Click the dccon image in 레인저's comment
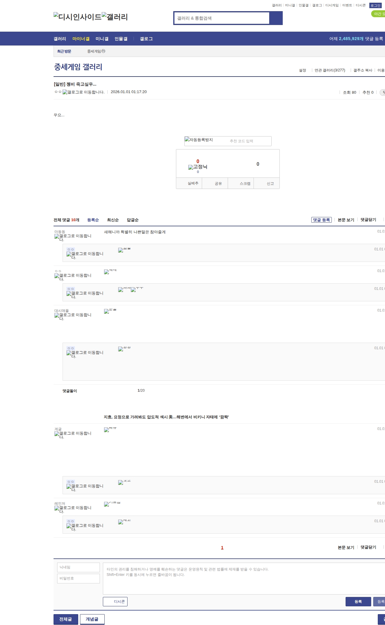 coord(112,504)
